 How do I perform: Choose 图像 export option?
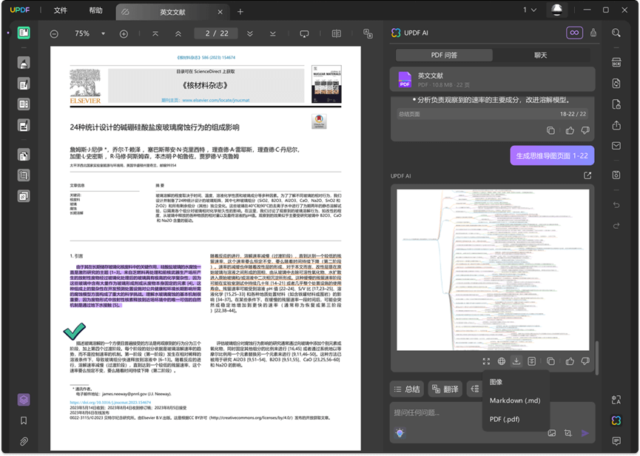[x=516, y=382]
